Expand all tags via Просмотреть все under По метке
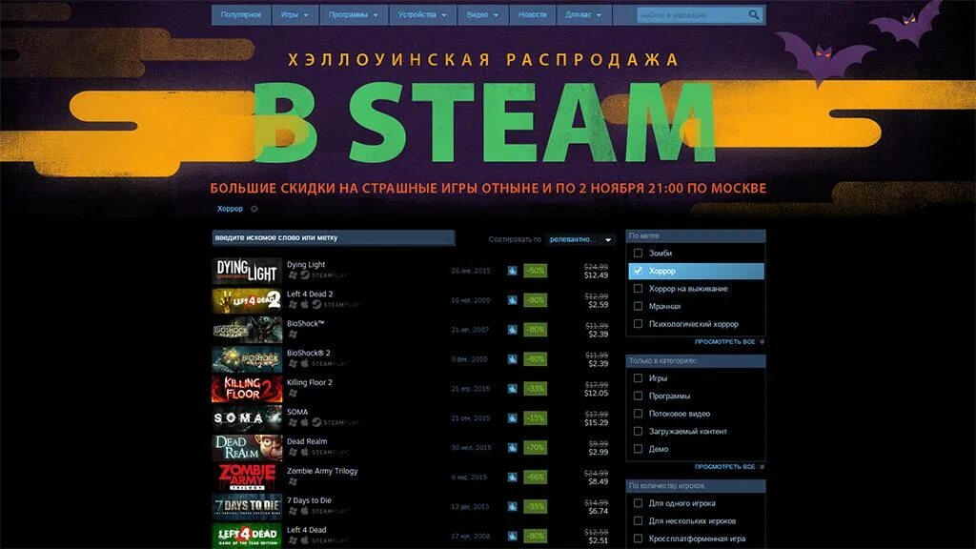 pyautogui.click(x=729, y=342)
